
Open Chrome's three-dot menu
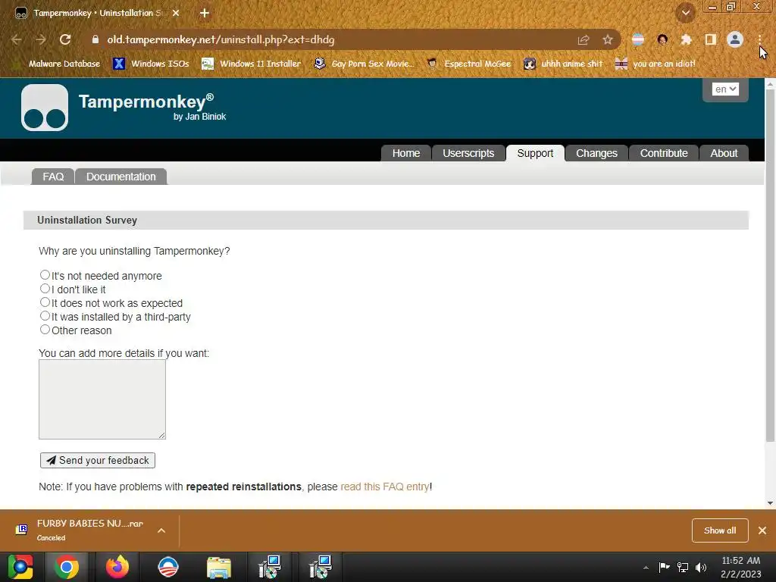[x=759, y=39]
